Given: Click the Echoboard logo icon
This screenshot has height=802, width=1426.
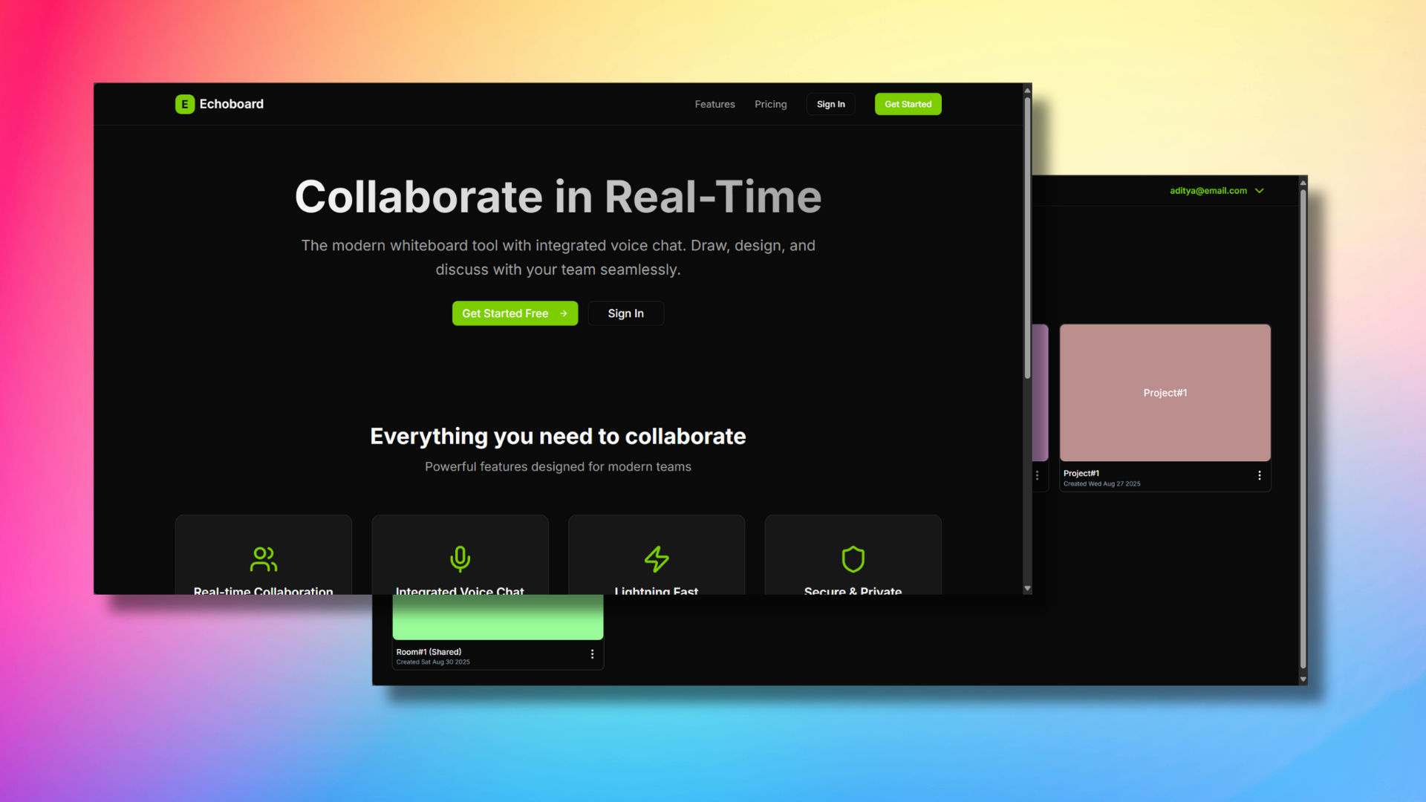Looking at the screenshot, I should click(x=184, y=104).
